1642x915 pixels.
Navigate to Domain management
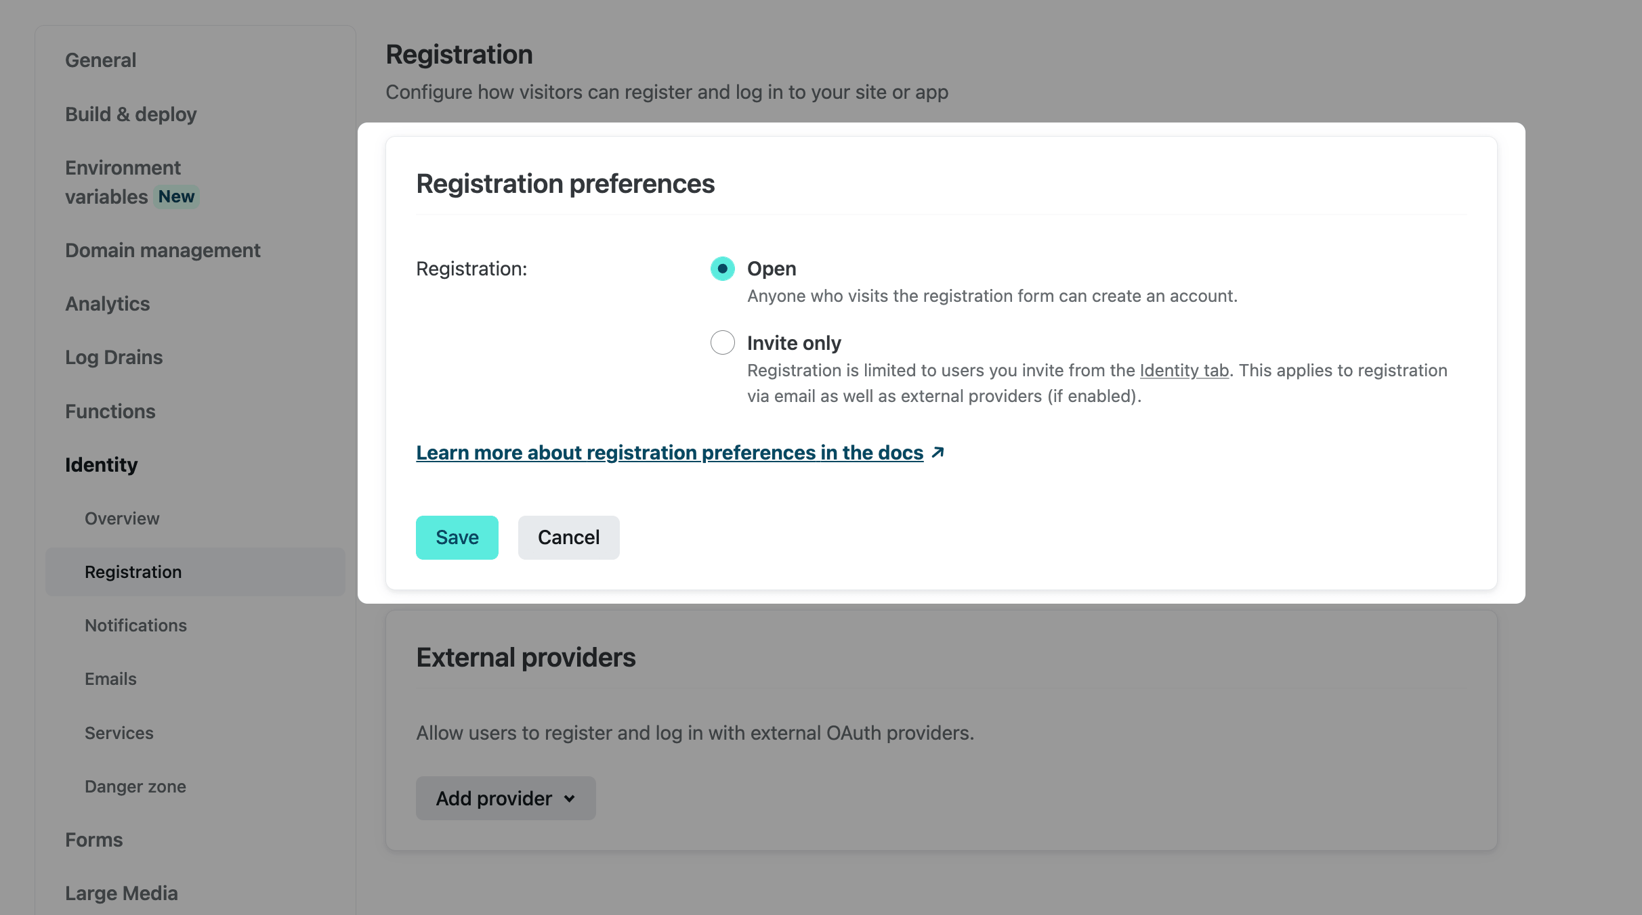[163, 250]
